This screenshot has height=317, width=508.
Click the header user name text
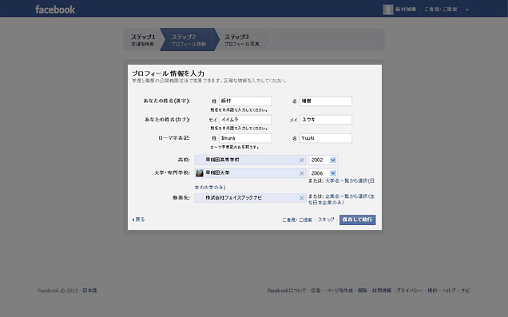click(x=406, y=10)
